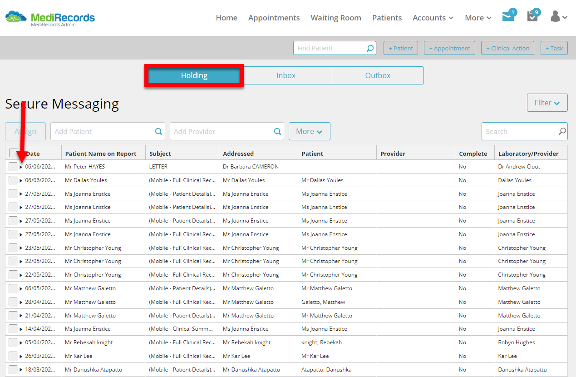
Task: Tick the checkbox for Mr Peter HAYES row
Action: 13,167
